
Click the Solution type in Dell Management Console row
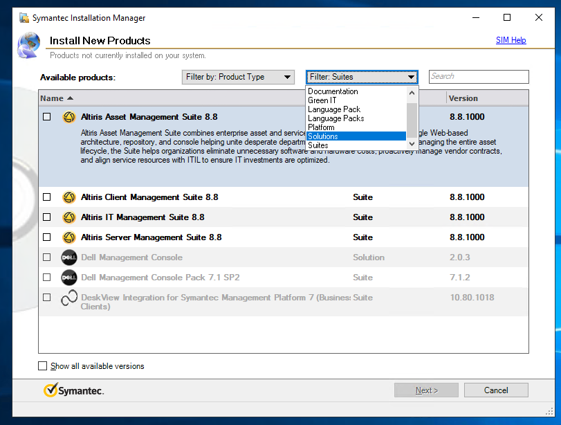pyautogui.click(x=369, y=257)
